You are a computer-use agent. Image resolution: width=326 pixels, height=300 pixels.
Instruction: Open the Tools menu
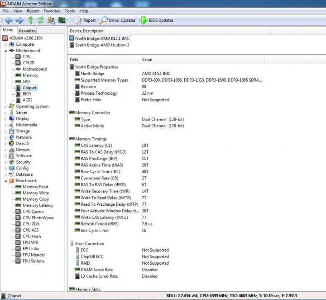point(69,11)
